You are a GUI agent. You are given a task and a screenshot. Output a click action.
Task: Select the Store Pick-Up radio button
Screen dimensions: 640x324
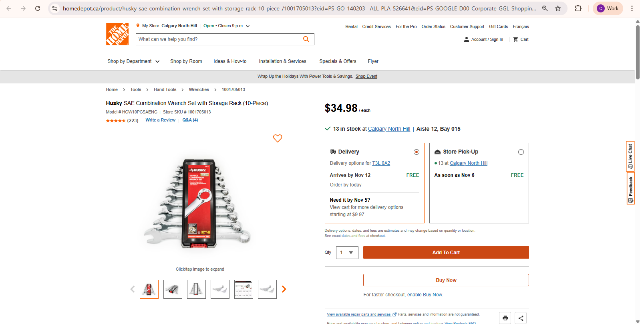click(x=521, y=152)
